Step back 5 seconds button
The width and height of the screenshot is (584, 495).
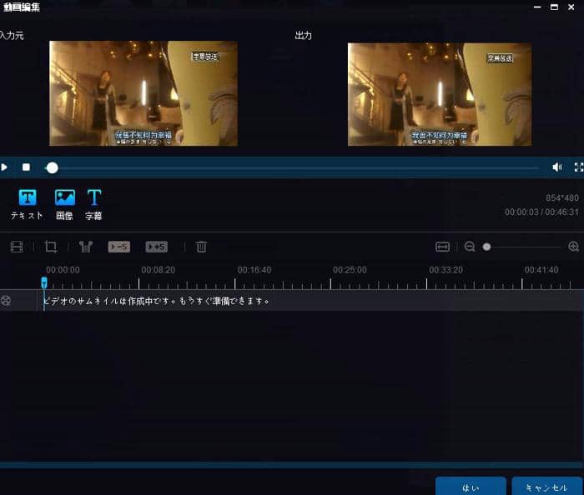click(119, 247)
